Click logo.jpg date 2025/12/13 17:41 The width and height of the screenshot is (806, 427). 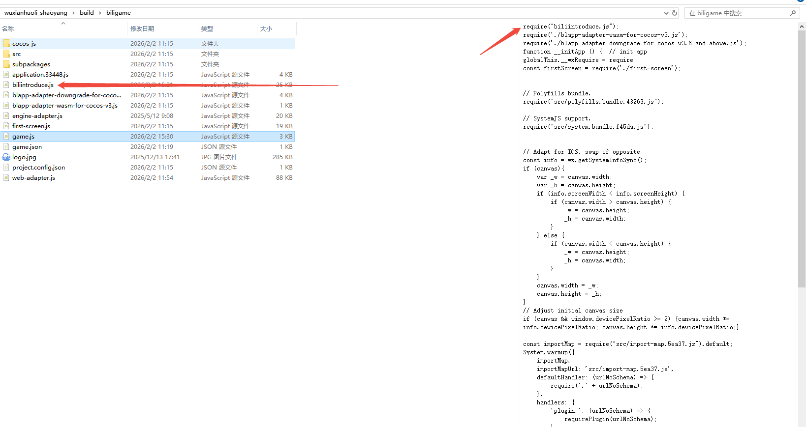pos(155,157)
